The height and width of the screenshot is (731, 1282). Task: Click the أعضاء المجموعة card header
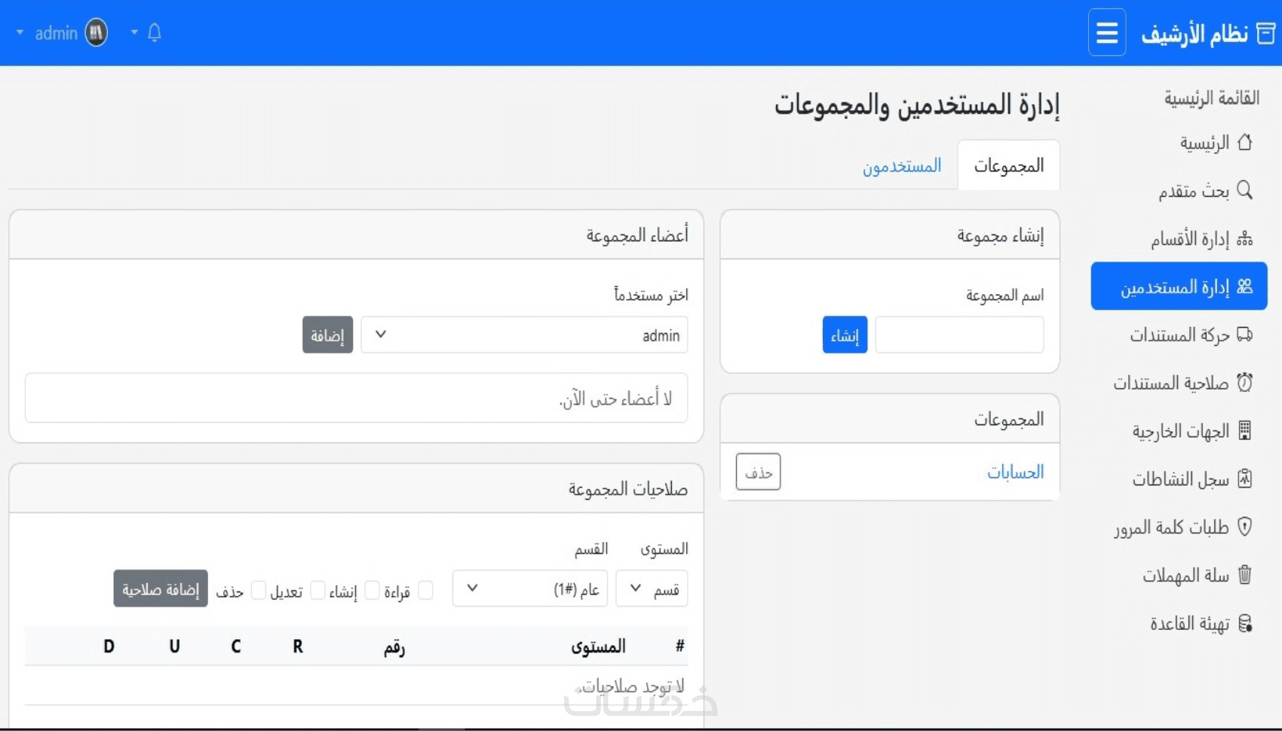click(356, 235)
